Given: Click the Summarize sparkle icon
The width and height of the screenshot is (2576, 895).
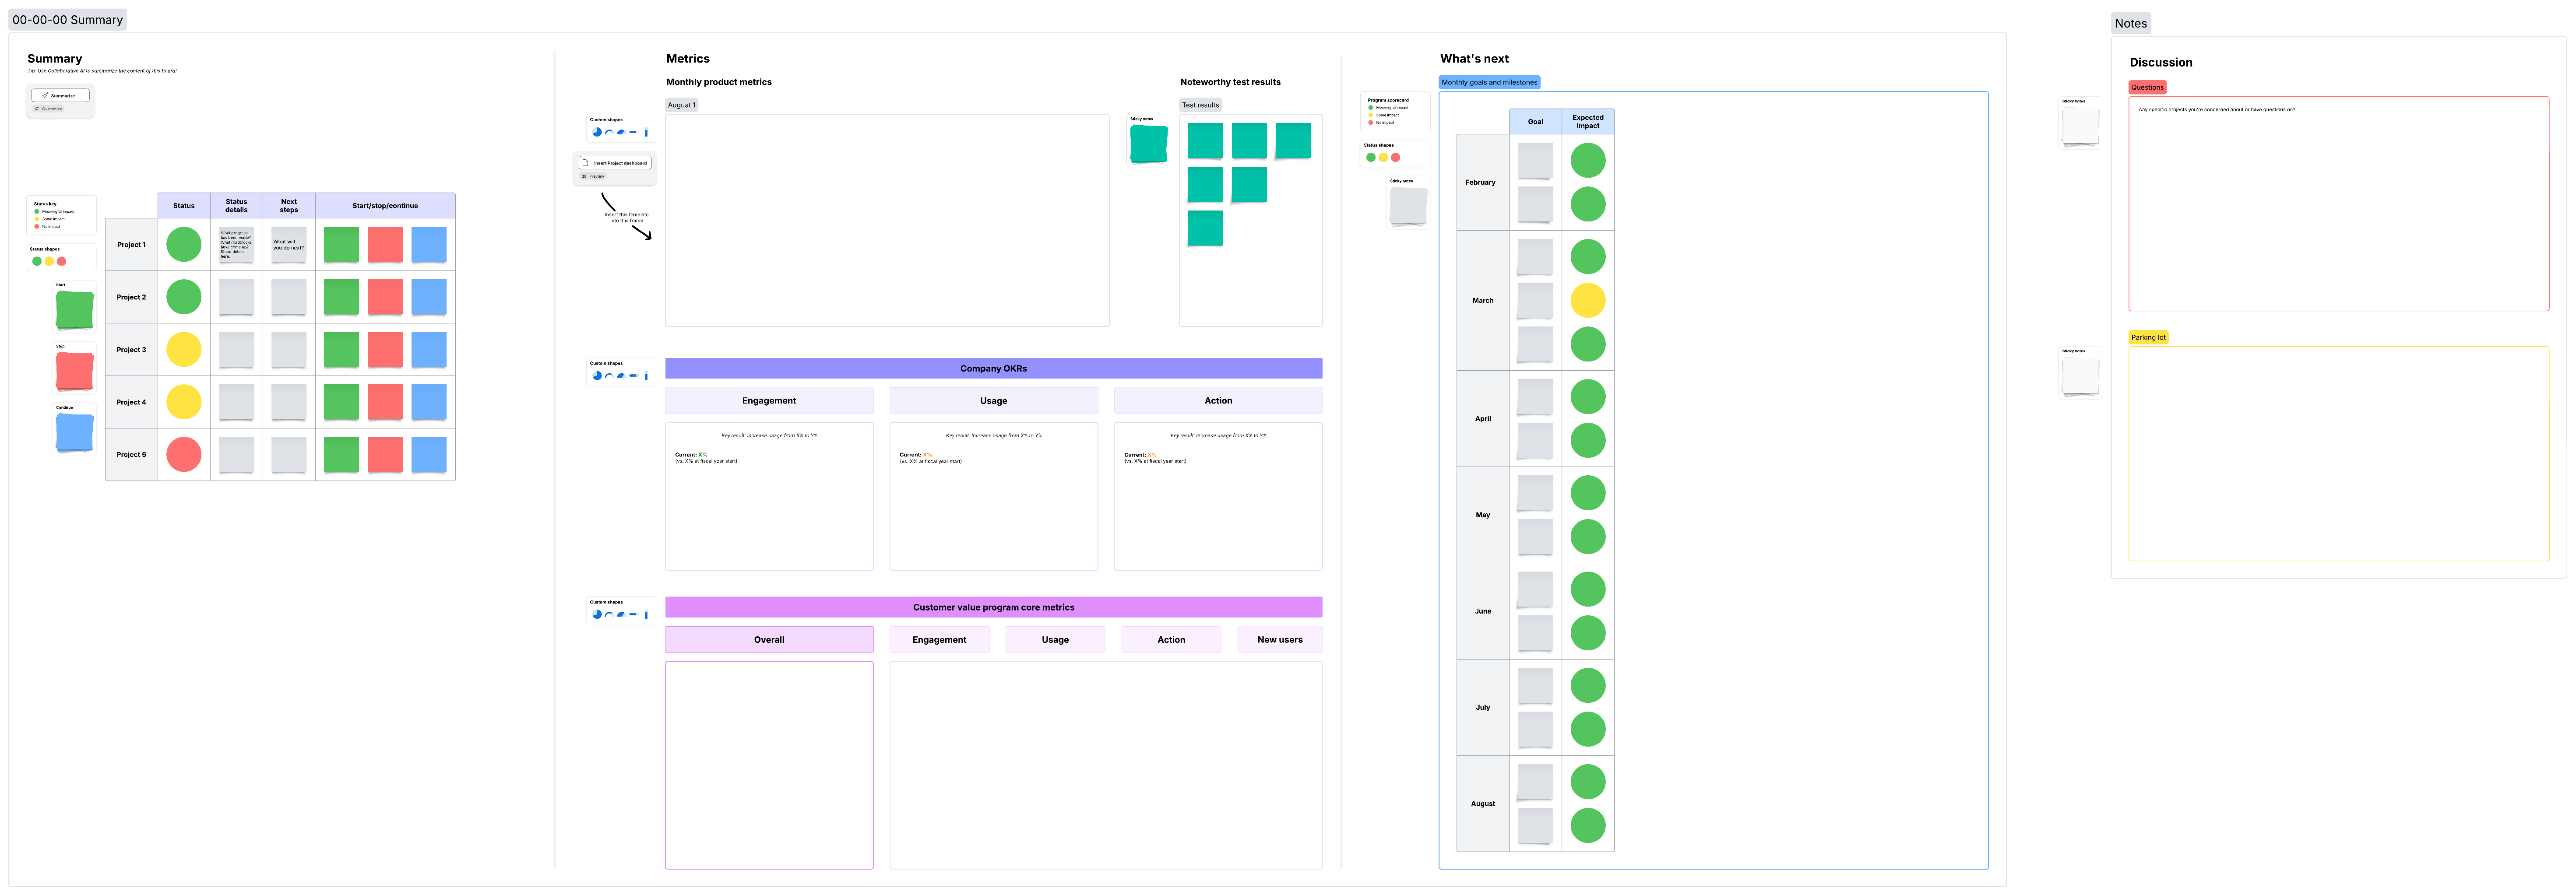Looking at the screenshot, I should [45, 95].
